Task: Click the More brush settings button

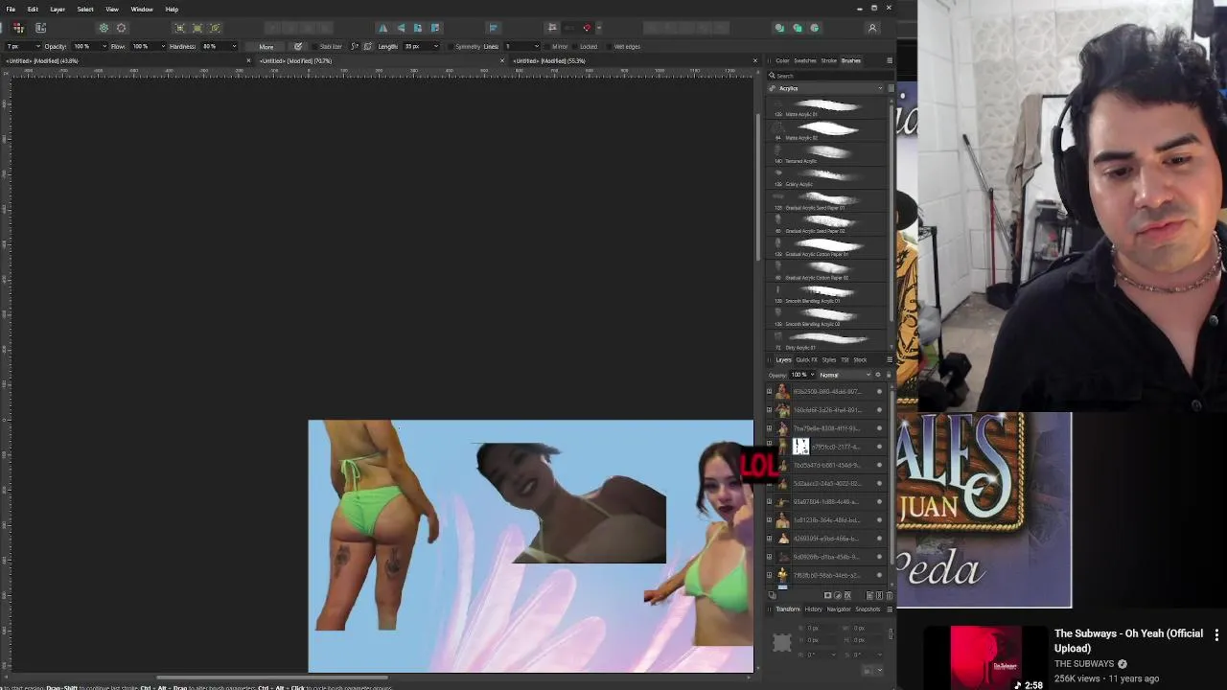Action: (x=266, y=46)
